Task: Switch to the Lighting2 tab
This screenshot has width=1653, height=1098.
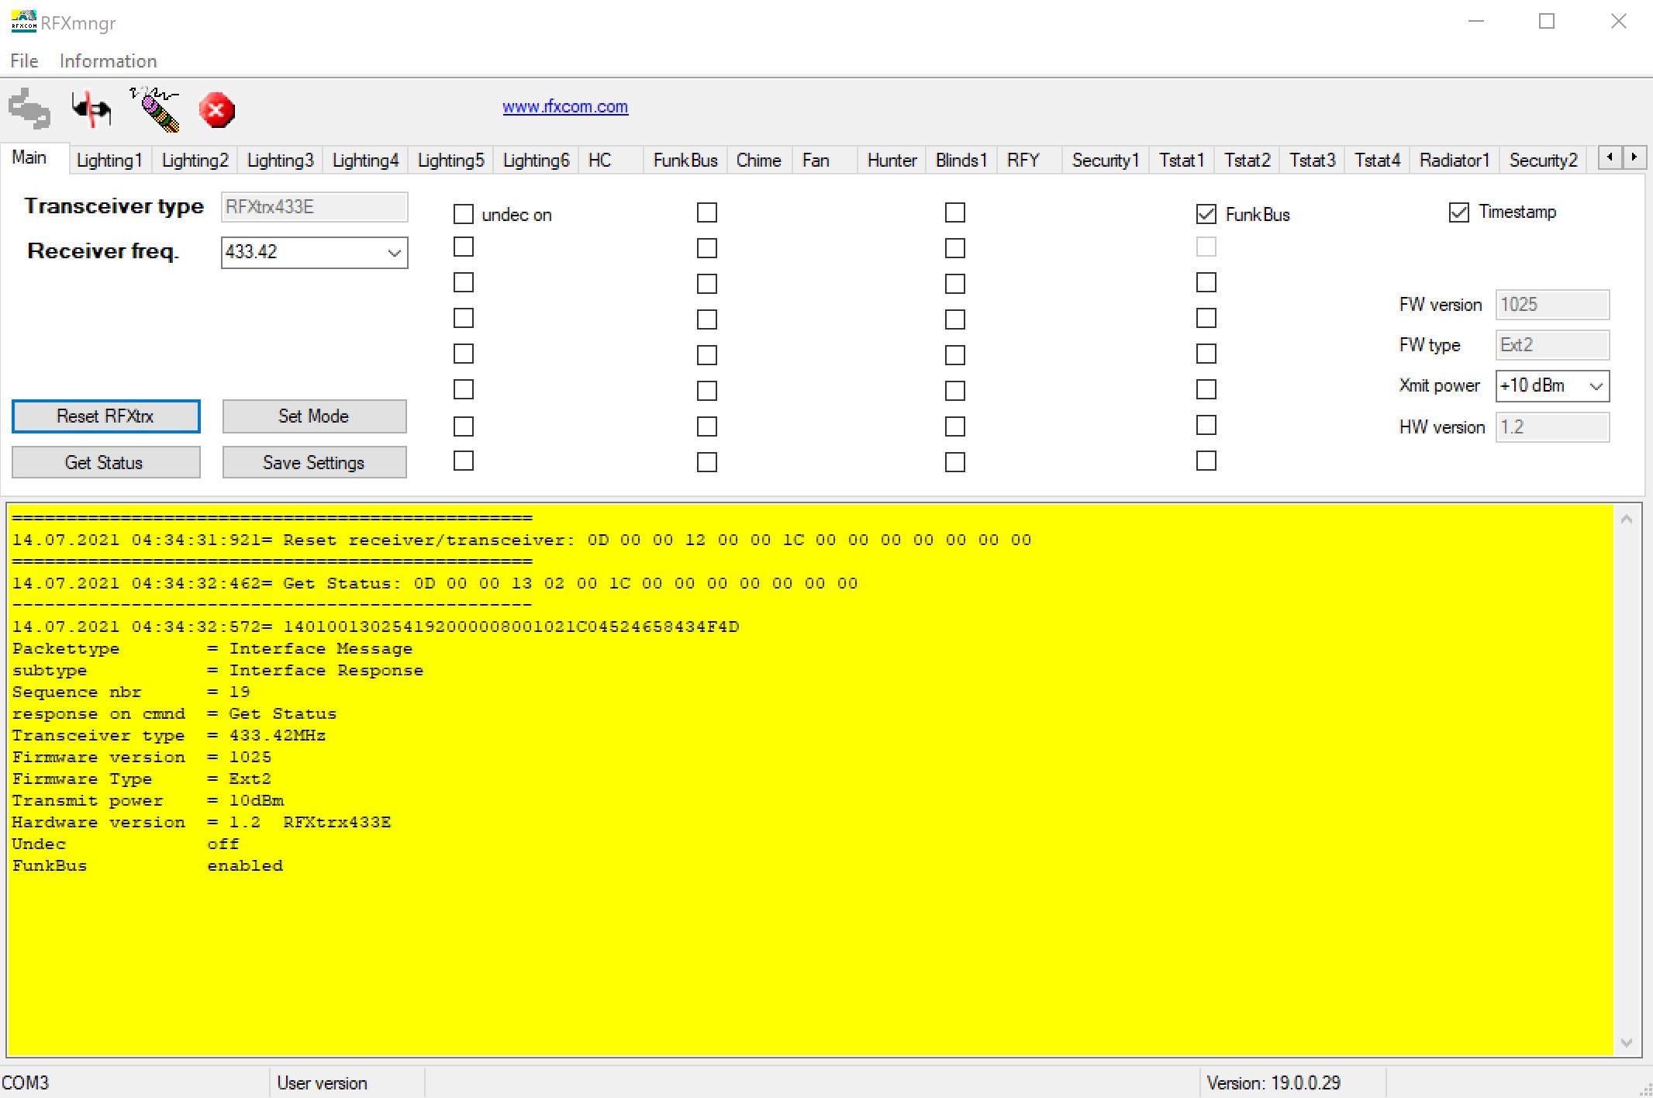Action: point(195,161)
